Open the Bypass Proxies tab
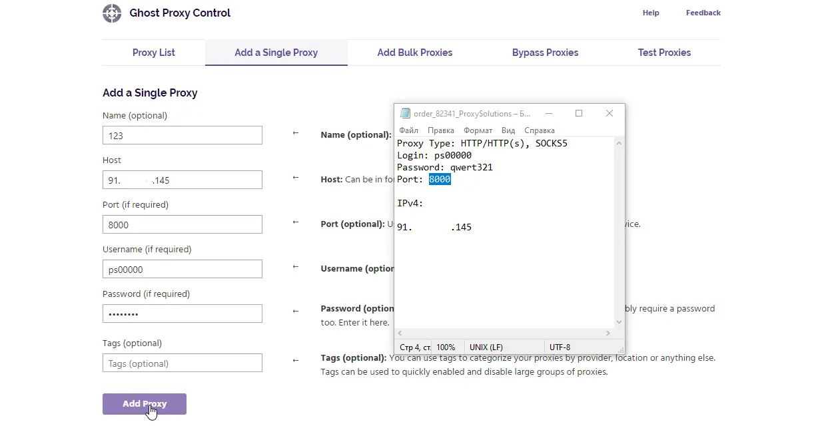 [x=545, y=53]
